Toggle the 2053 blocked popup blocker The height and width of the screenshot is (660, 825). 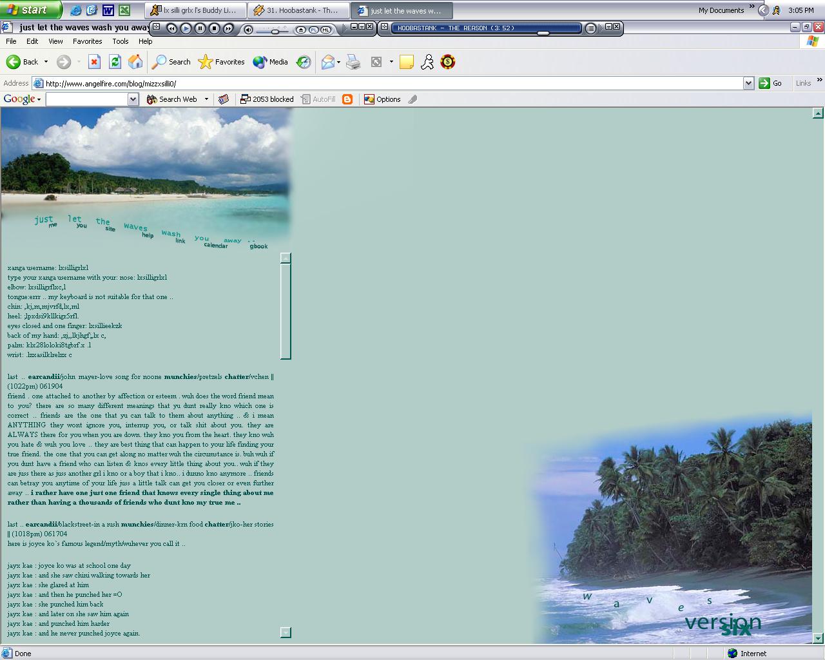(267, 99)
